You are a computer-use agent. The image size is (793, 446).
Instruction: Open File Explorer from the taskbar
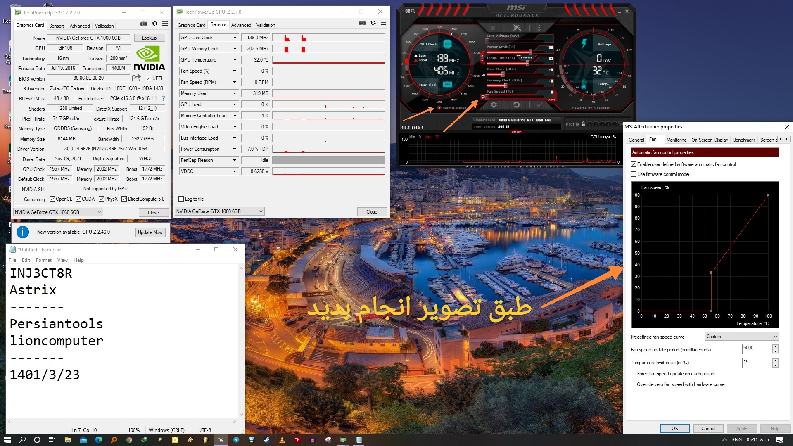(68, 440)
